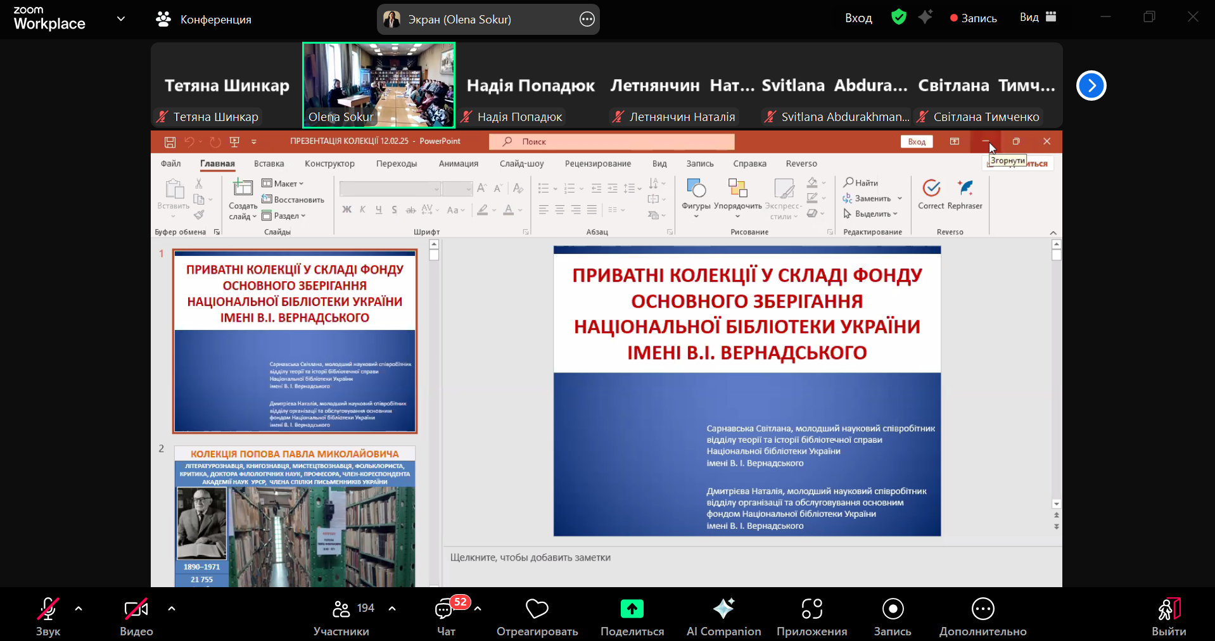Click the green encryption shield icon
This screenshot has height=641, width=1215.
898,17
